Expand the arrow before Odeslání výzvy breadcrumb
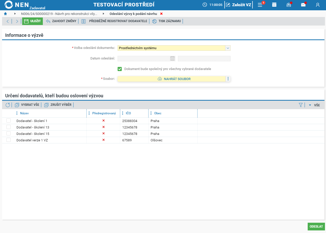Viewport: 326px width, 233px height. [x=103, y=14]
